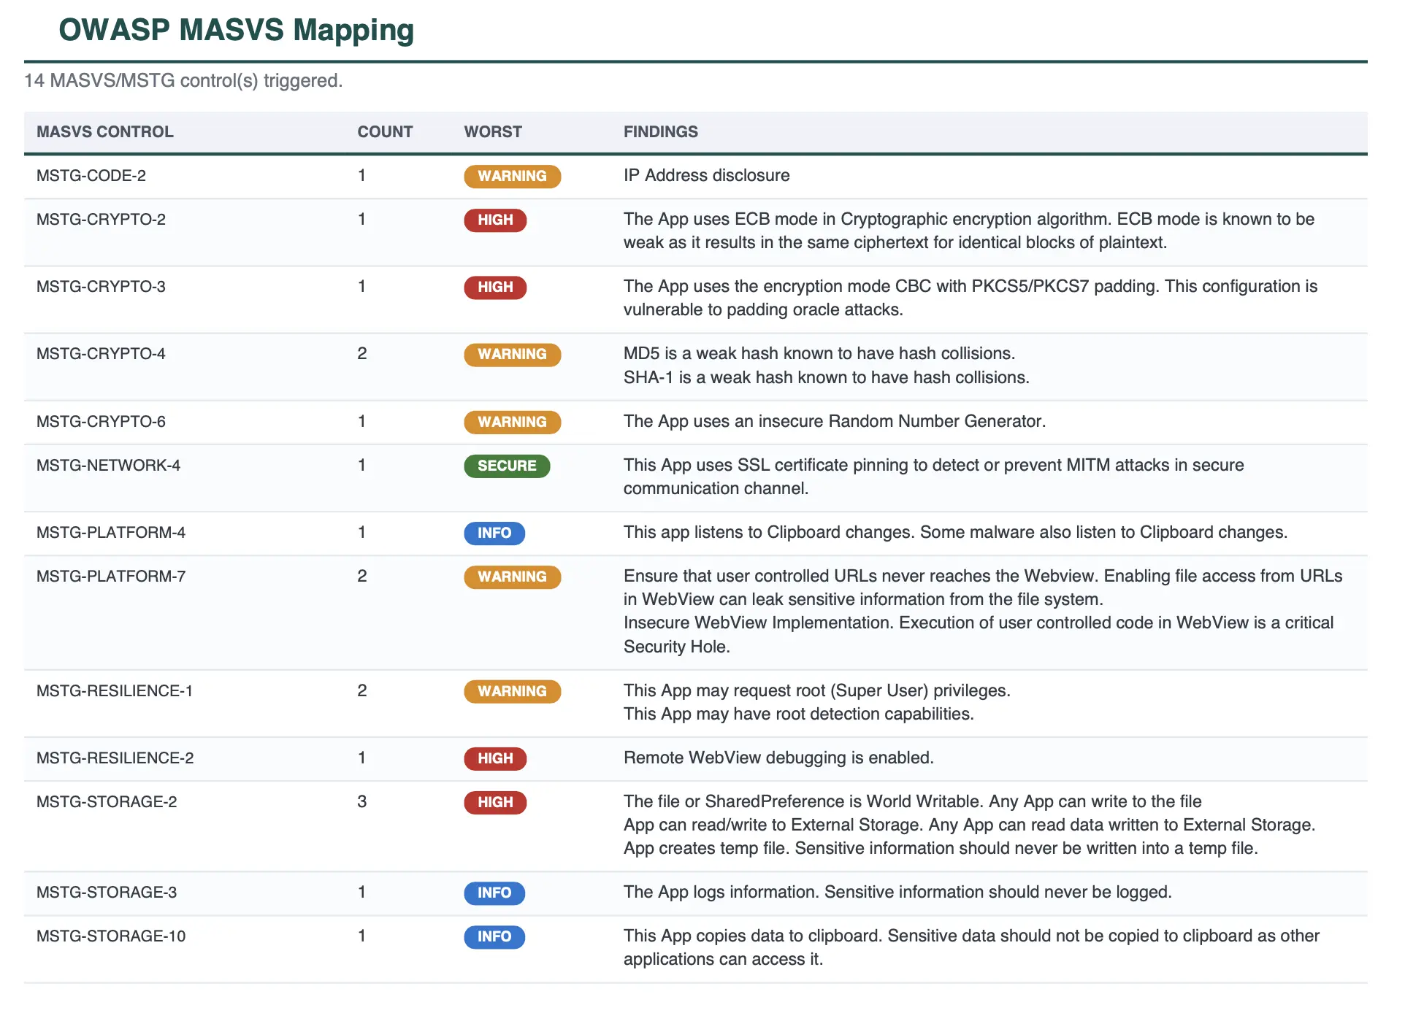
Task: Select the MSTG-RESILIENCE-2 control cell
Action: click(115, 758)
